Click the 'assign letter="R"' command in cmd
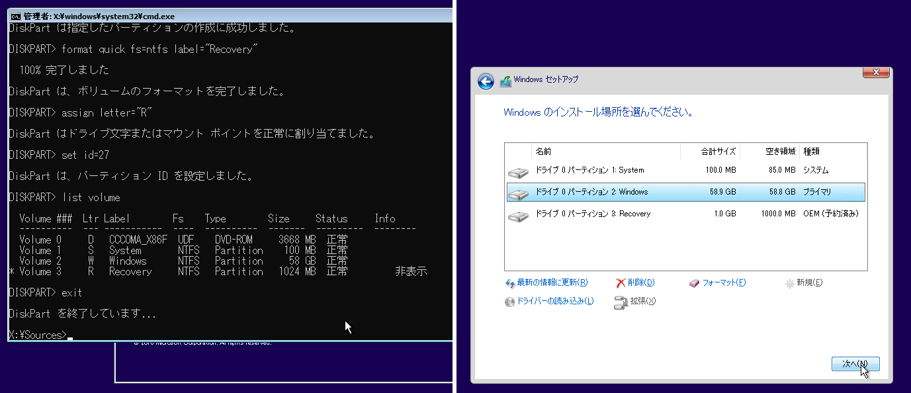911x393 pixels. [x=81, y=112]
